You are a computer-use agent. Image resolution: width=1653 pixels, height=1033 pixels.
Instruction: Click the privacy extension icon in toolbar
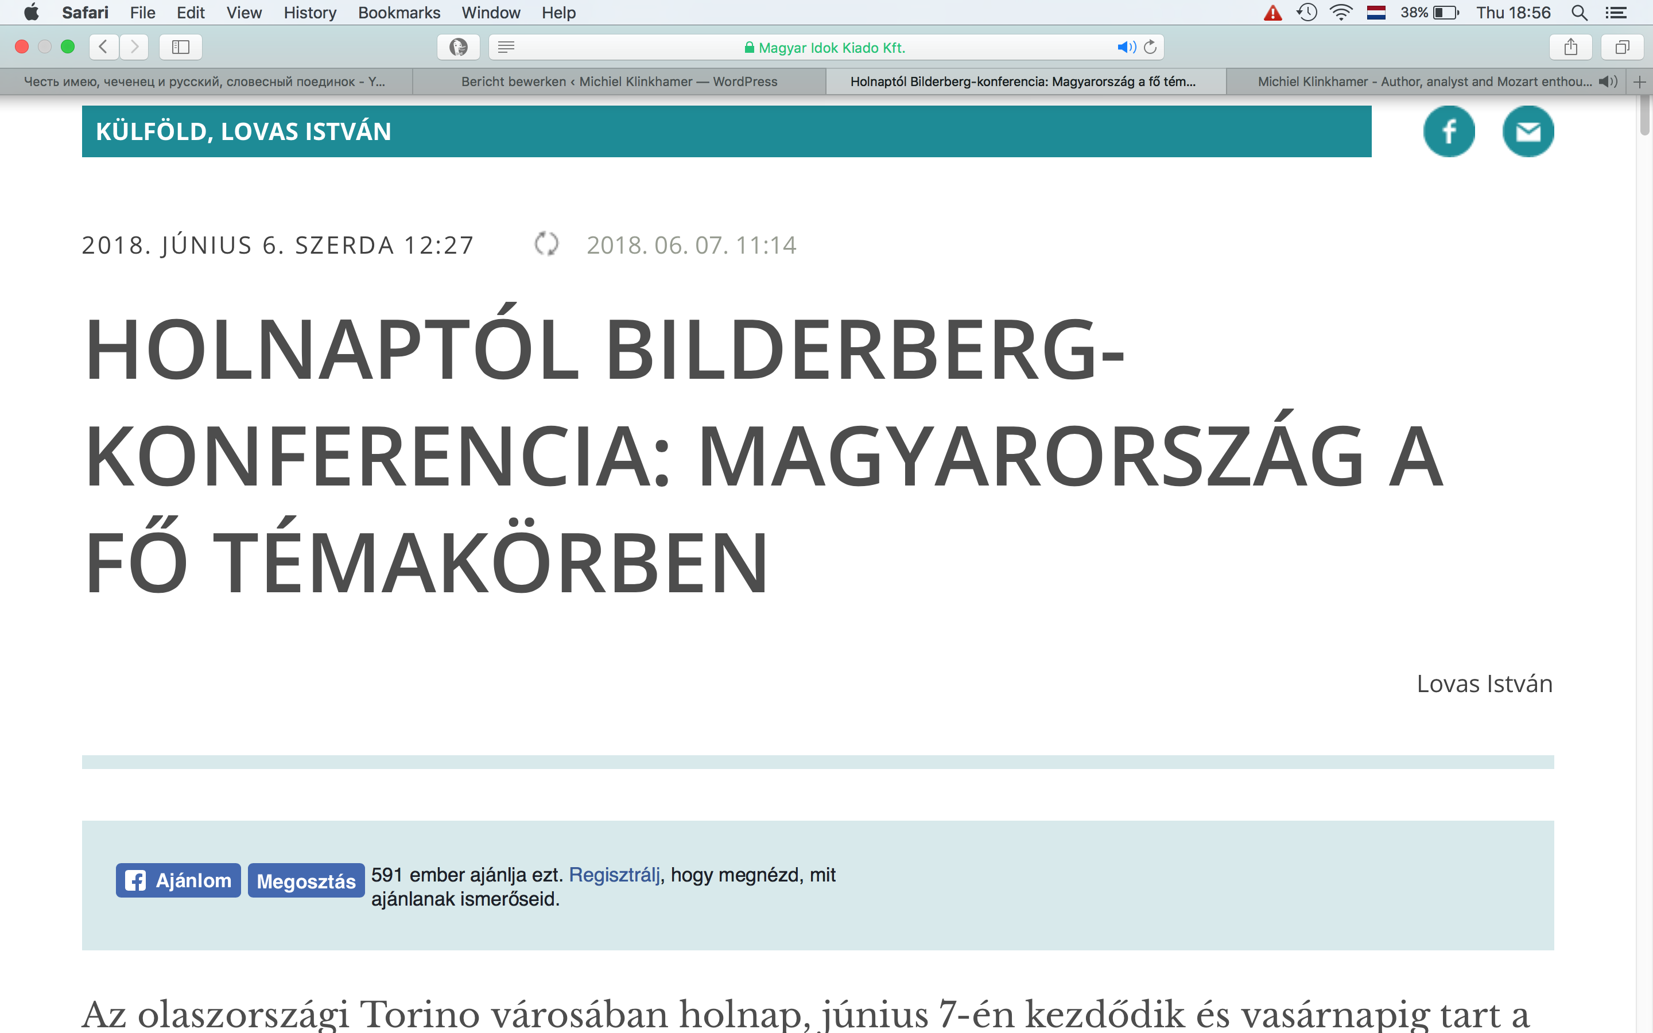point(459,47)
